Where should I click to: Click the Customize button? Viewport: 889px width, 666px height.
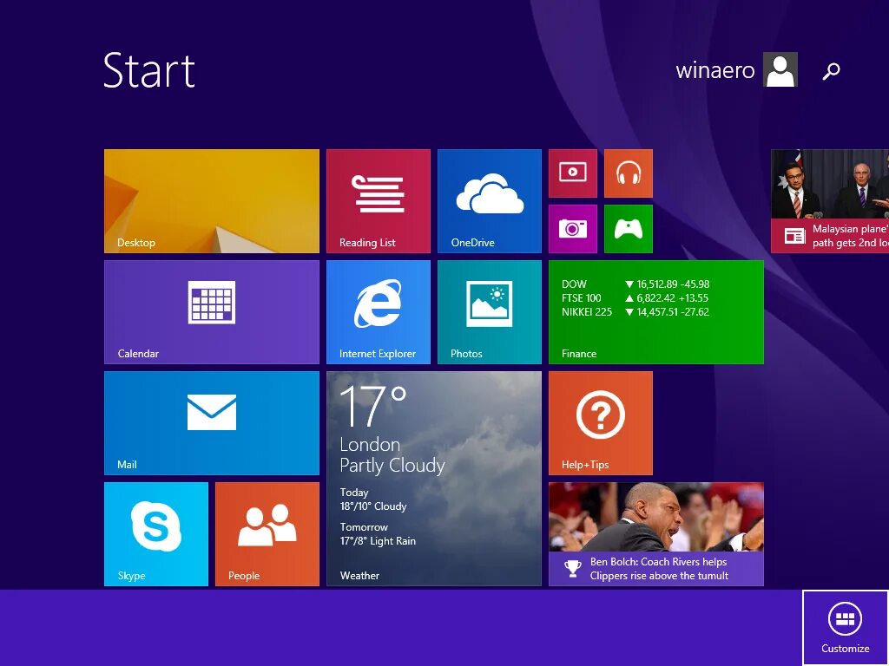coord(846,628)
